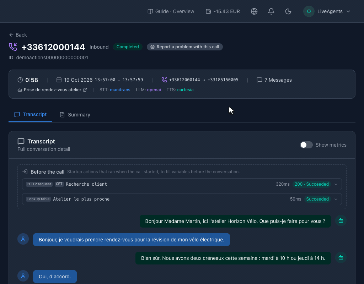Open the Prise de rendez-vous atelier agent
The width and height of the screenshot is (364, 284).
pyautogui.click(x=53, y=90)
